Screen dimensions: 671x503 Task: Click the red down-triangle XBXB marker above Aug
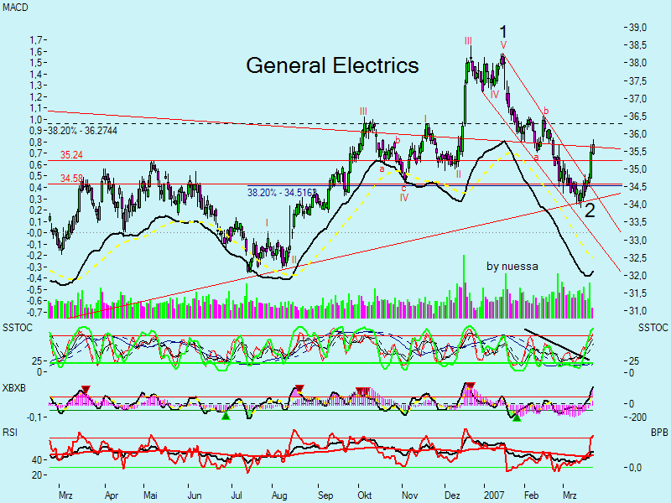point(299,388)
